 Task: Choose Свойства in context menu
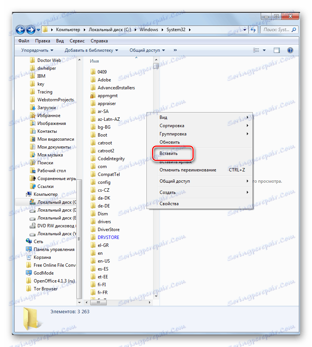pos(205,204)
